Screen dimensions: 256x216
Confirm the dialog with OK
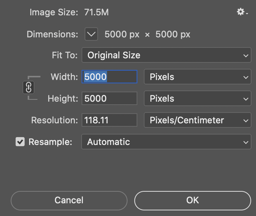point(192,200)
